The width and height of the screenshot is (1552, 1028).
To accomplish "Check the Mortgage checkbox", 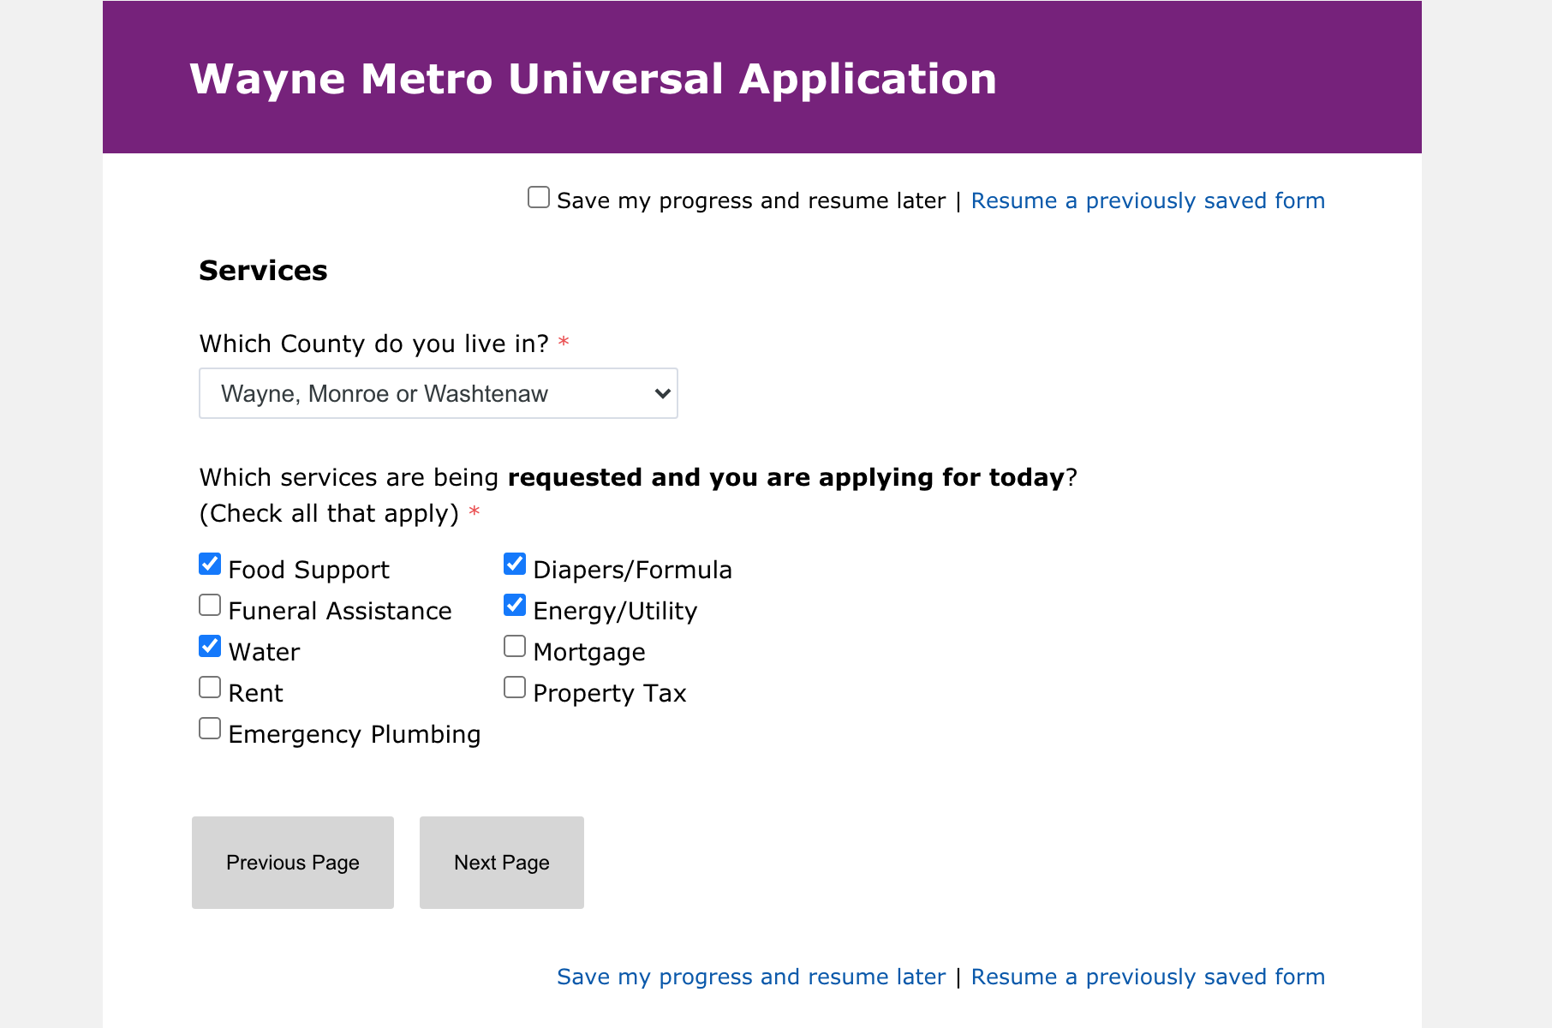I will (515, 646).
